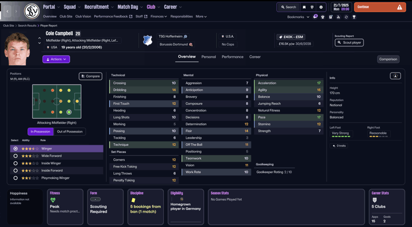
Task: Click the Reasonable right foot indicator
Action: 379,134
